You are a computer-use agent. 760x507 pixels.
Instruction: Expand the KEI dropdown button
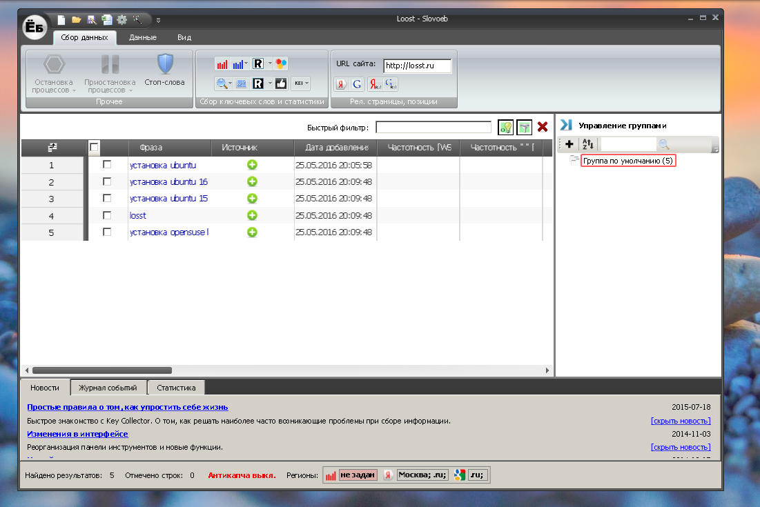tap(301, 83)
